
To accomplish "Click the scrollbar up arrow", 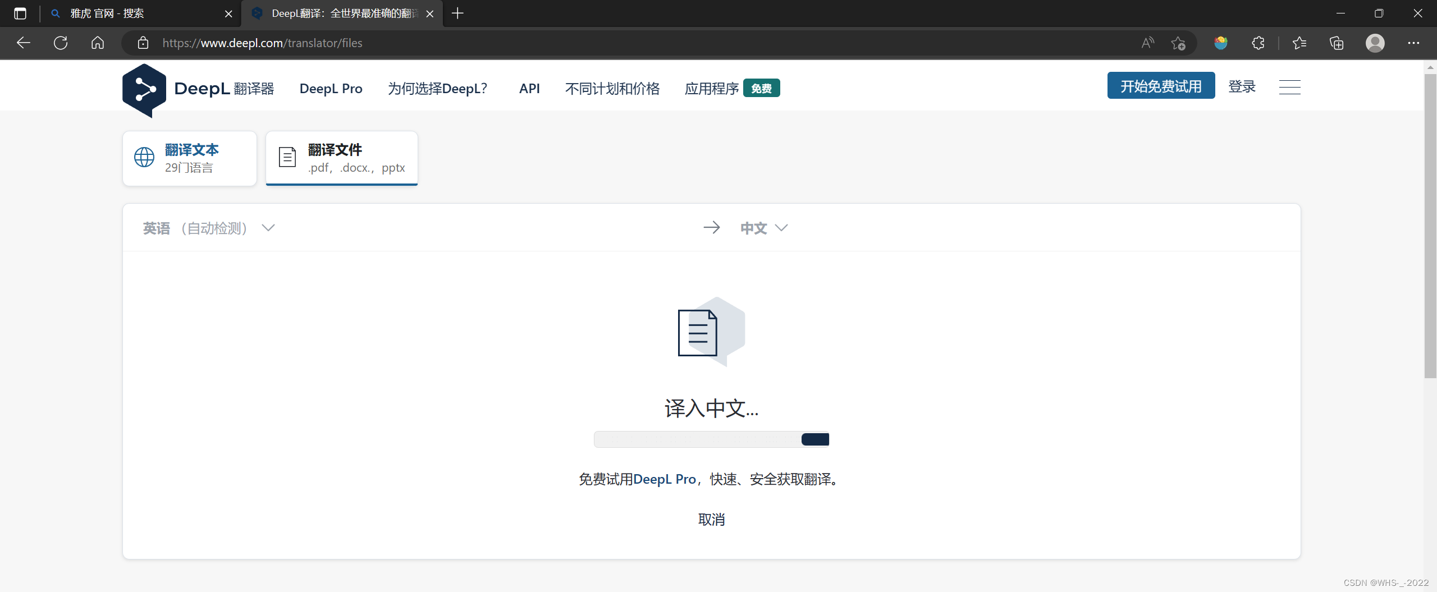I will (1430, 67).
